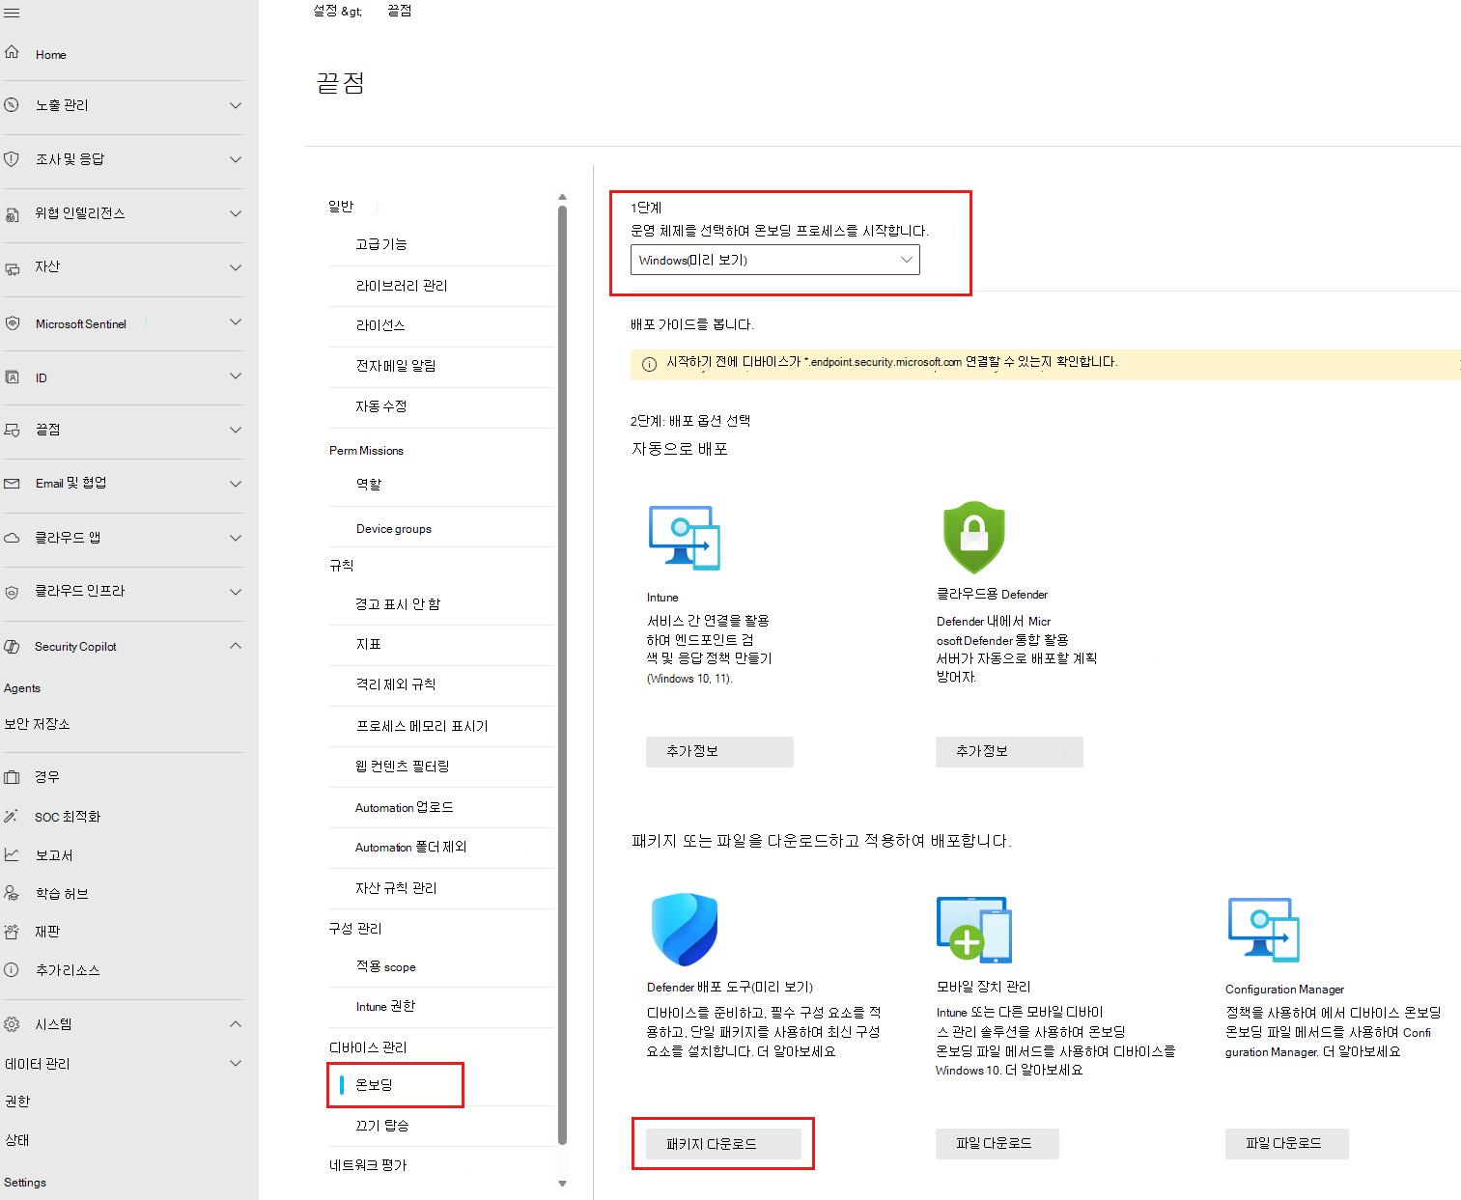Click the 경우 cases icon
Image resolution: width=1461 pixels, height=1200 pixels.
point(12,776)
